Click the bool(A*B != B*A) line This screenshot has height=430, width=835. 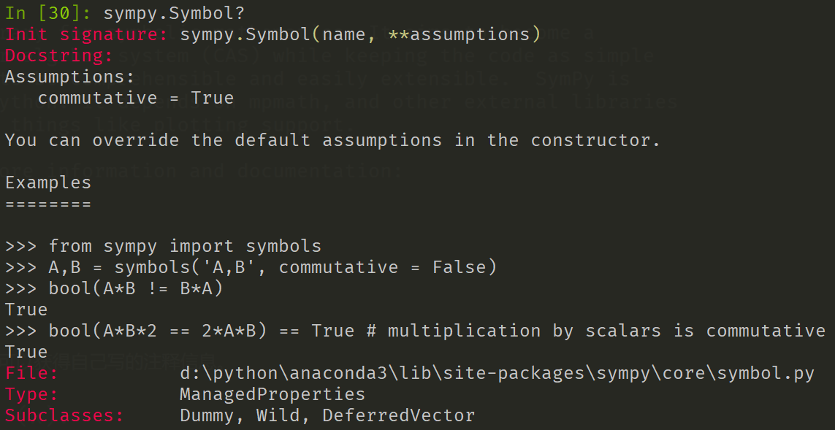pos(136,288)
